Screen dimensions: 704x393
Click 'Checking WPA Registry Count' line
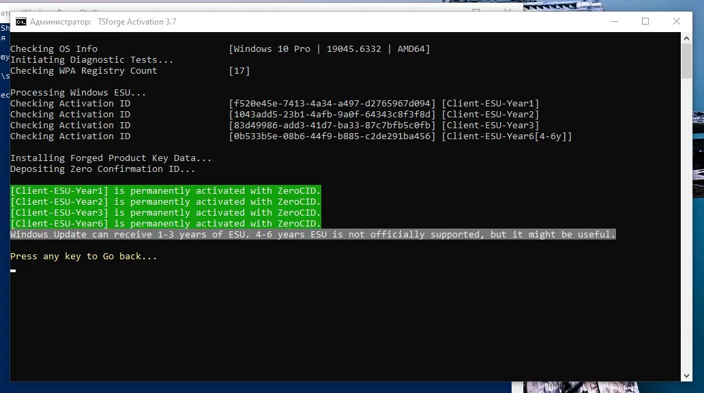click(83, 70)
